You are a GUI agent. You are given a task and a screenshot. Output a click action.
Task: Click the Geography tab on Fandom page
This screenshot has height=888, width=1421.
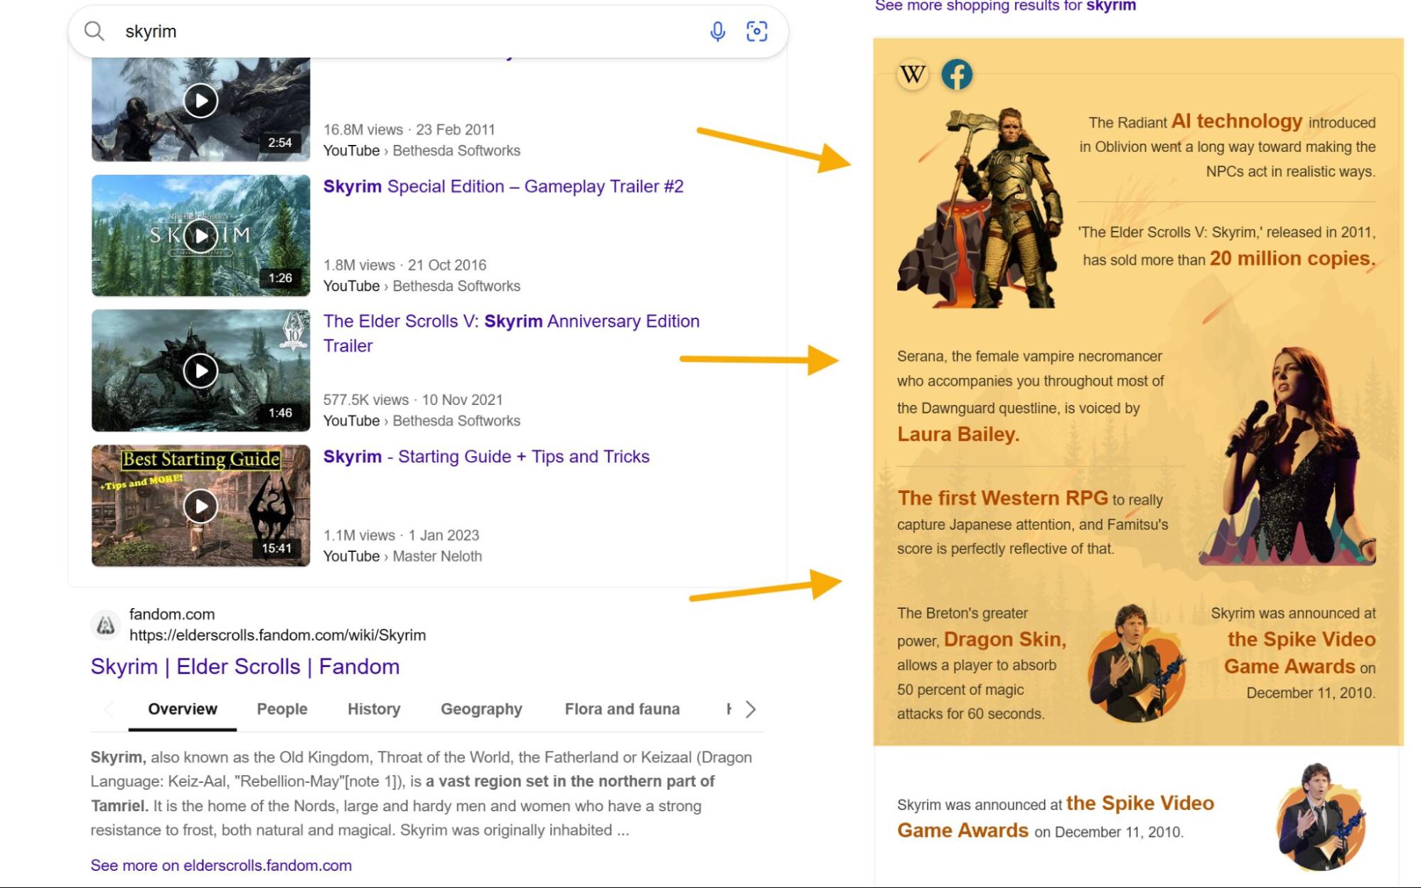pyautogui.click(x=481, y=709)
